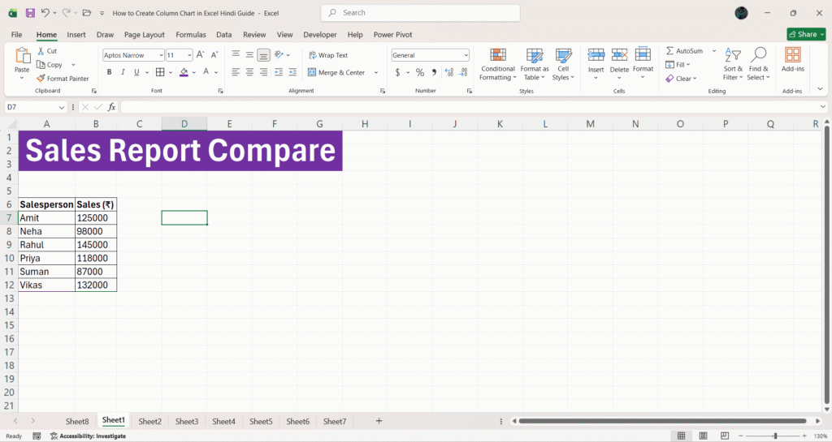Center cell text horizontally

pyautogui.click(x=249, y=72)
